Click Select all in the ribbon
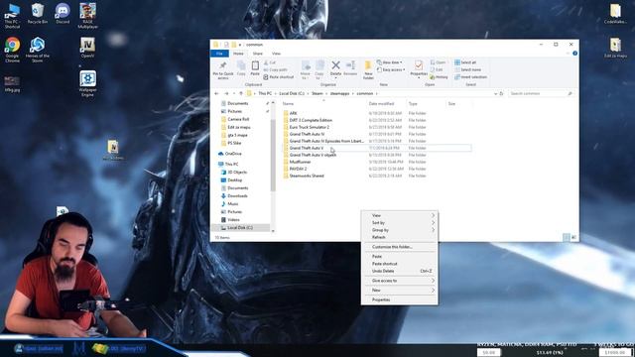Image resolution: width=635 pixels, height=357 pixels. click(x=465, y=62)
